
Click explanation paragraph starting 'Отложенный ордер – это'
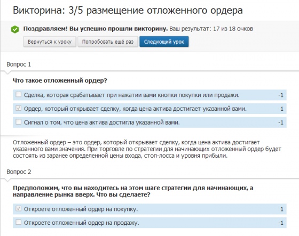tap(147, 149)
